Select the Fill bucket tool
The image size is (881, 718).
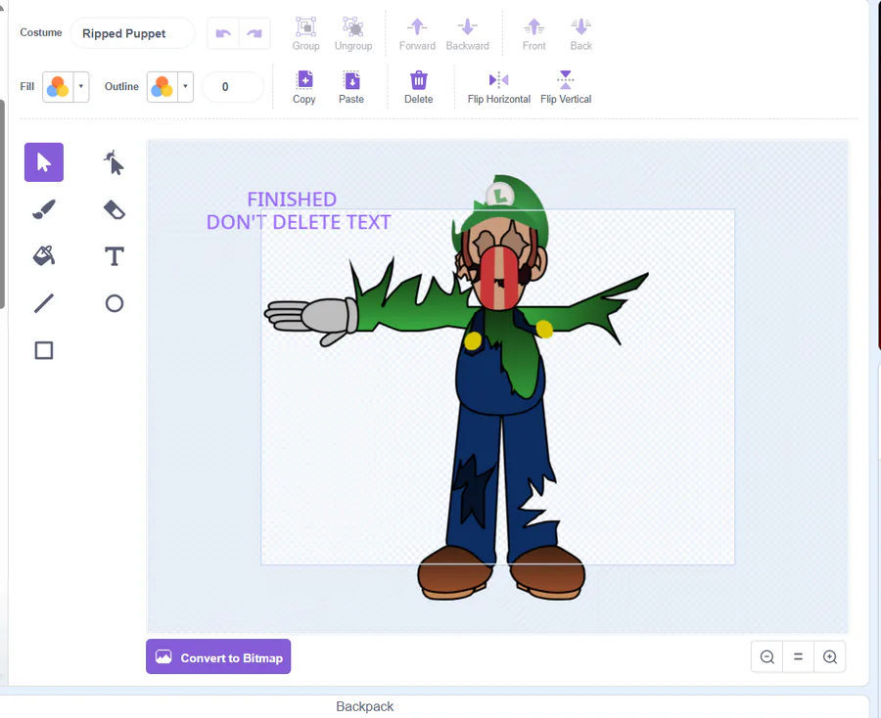point(44,256)
